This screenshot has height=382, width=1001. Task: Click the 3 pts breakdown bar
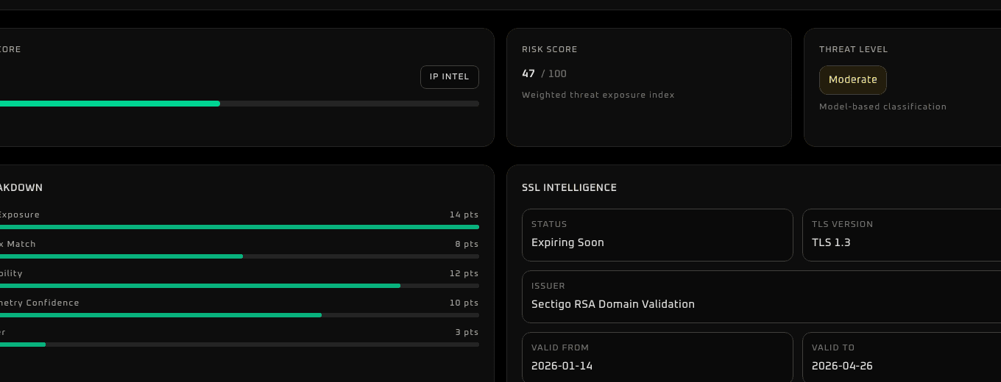[239, 345]
